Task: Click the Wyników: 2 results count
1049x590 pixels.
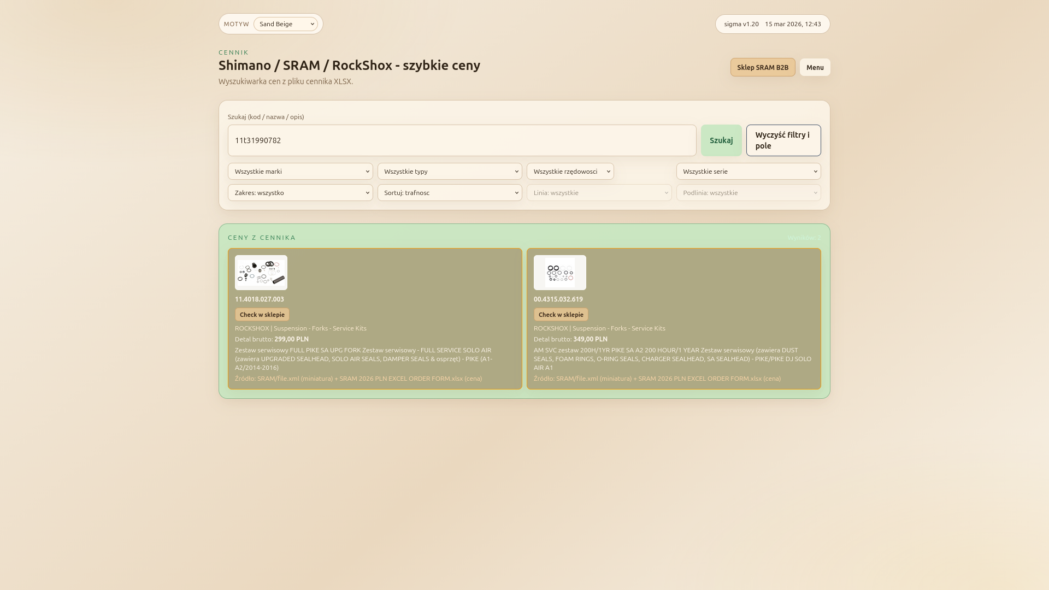Action: pyautogui.click(x=804, y=238)
